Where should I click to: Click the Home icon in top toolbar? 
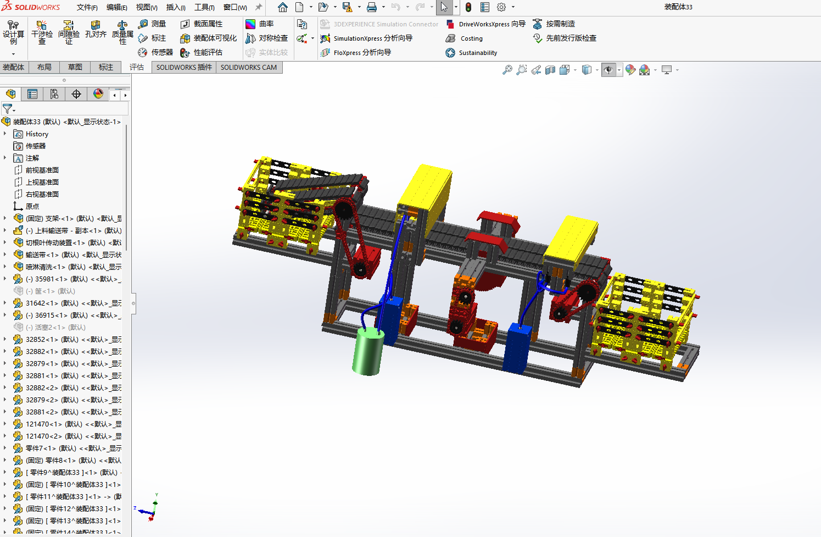point(283,7)
